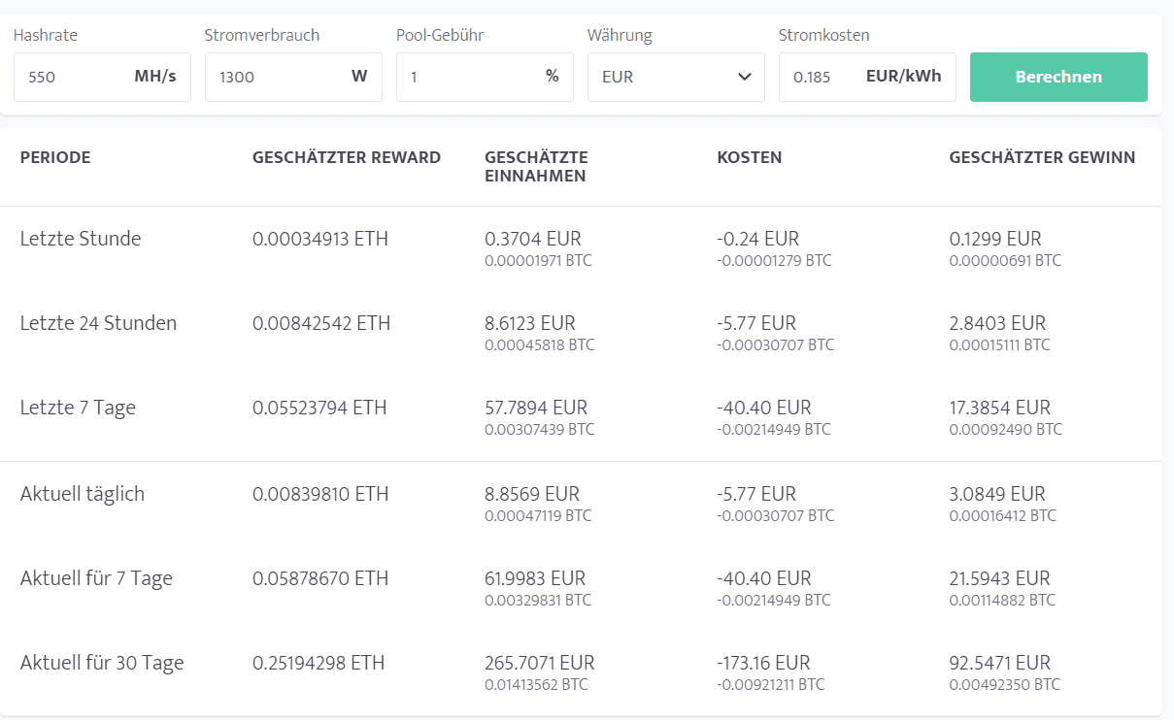
Task: Focus the Pool-Gebühr percentage field
Action: (466, 77)
